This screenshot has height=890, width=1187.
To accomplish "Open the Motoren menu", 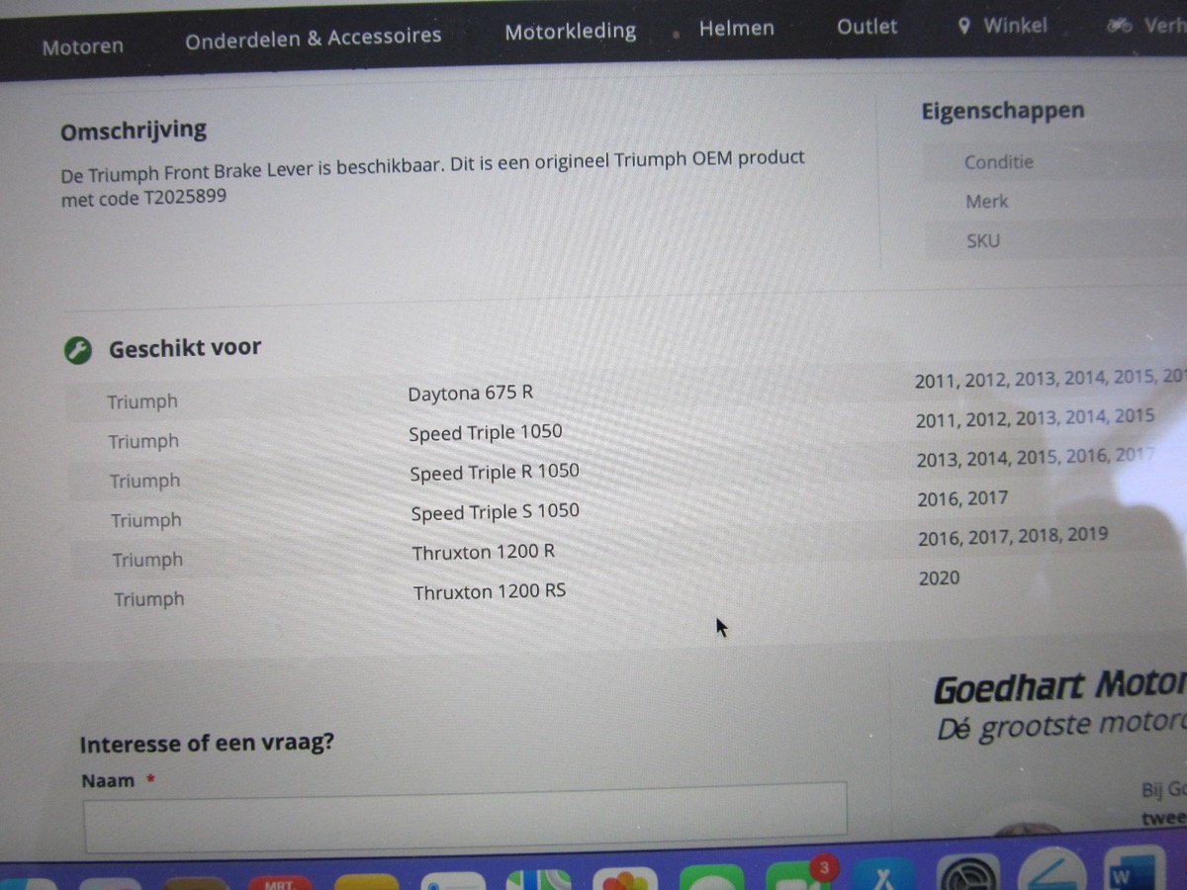I will [83, 46].
